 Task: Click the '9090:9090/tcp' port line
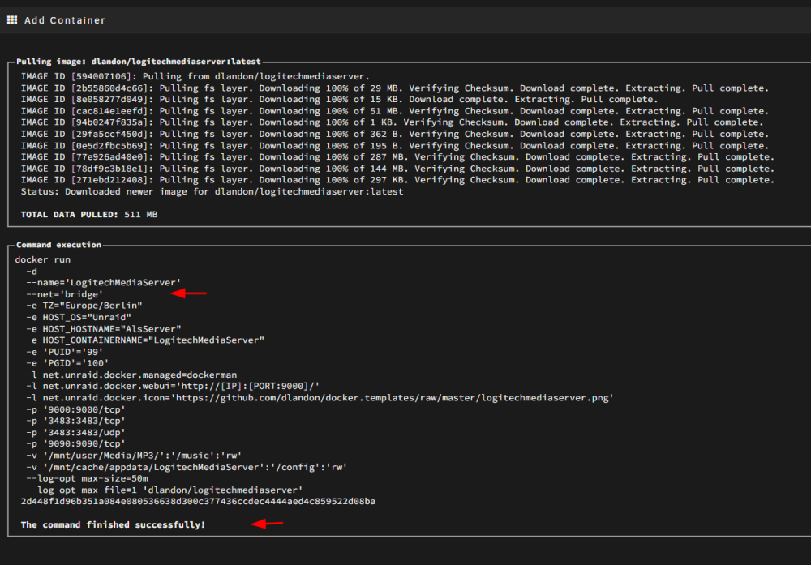[75, 444]
